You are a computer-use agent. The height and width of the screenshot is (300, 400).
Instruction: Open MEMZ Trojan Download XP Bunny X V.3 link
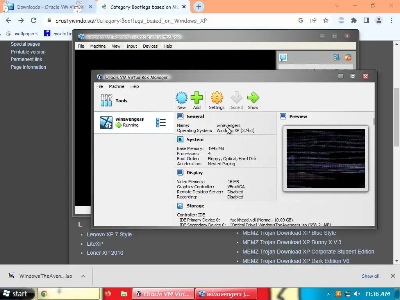(292, 242)
